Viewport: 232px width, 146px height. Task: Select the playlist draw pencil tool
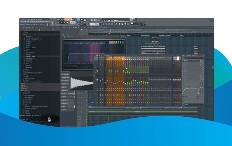pos(67,27)
